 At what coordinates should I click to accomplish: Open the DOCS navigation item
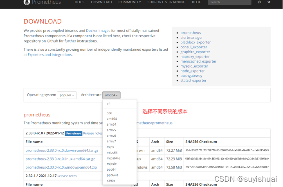(79, 2)
